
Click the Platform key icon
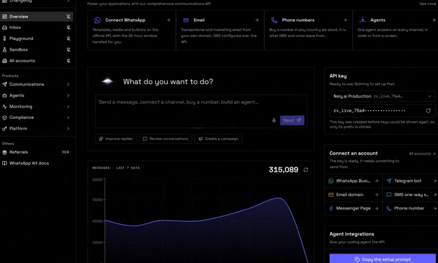4,129
